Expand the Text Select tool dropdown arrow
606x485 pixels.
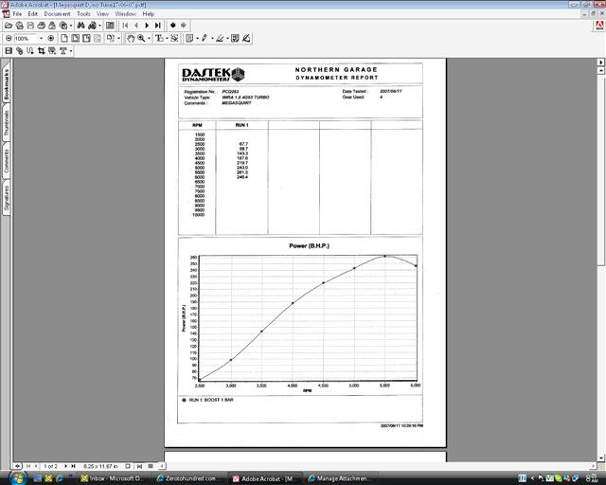(x=167, y=39)
